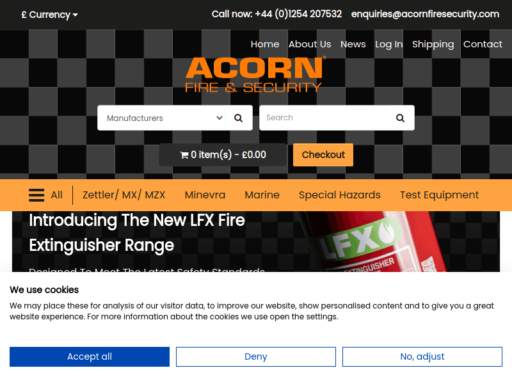The width and height of the screenshot is (512, 384).
Task: Deny cookie consent
Action: 255,356
